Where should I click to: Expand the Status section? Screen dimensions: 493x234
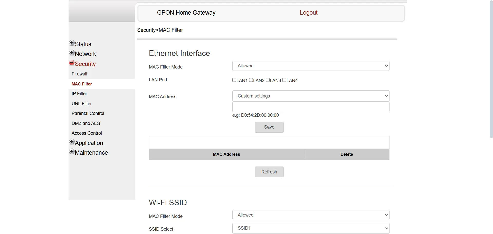(x=72, y=43)
